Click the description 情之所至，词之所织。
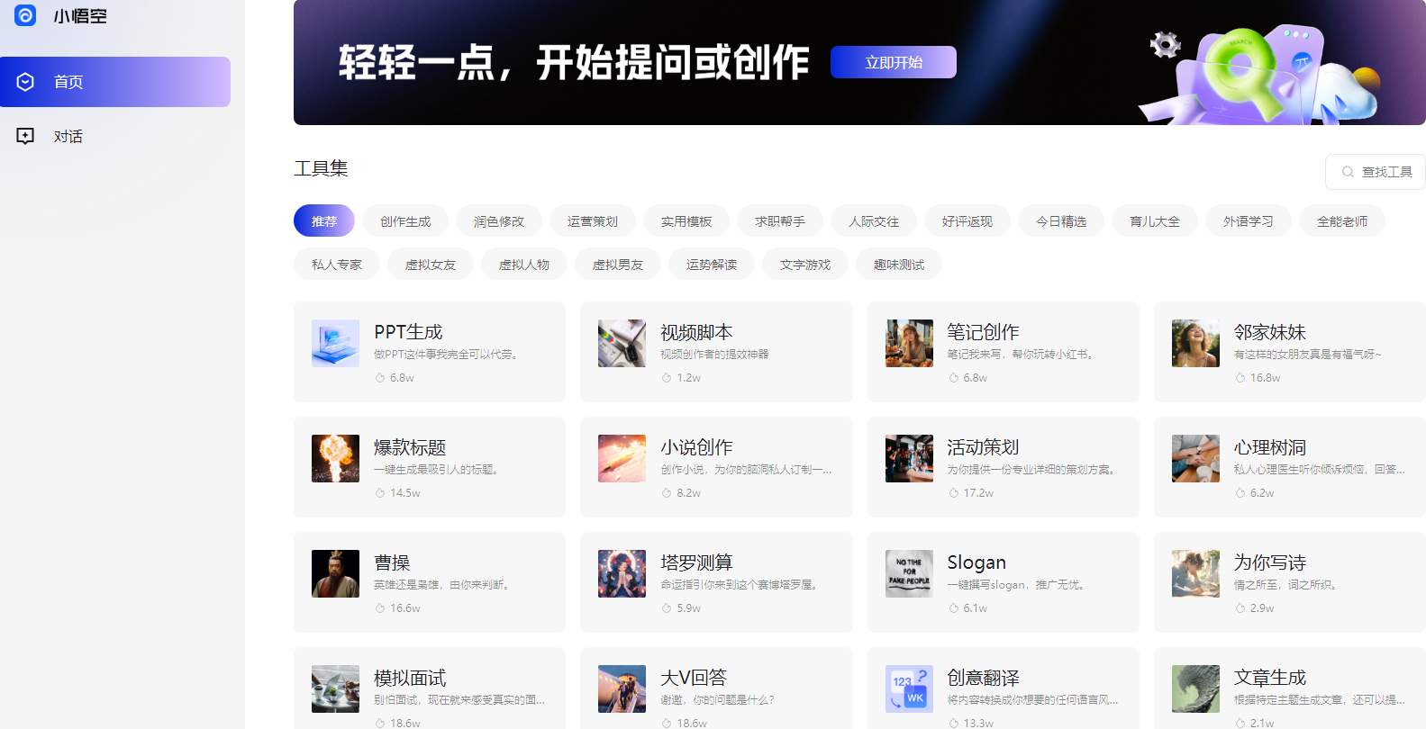Image resolution: width=1426 pixels, height=729 pixels. click(x=1287, y=585)
